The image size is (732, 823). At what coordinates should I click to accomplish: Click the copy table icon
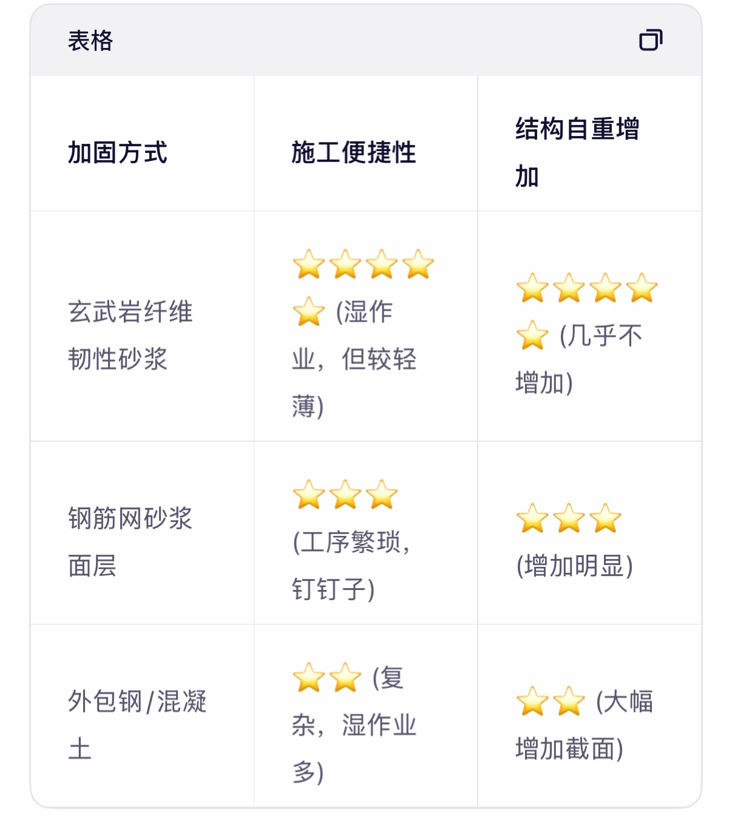click(650, 40)
